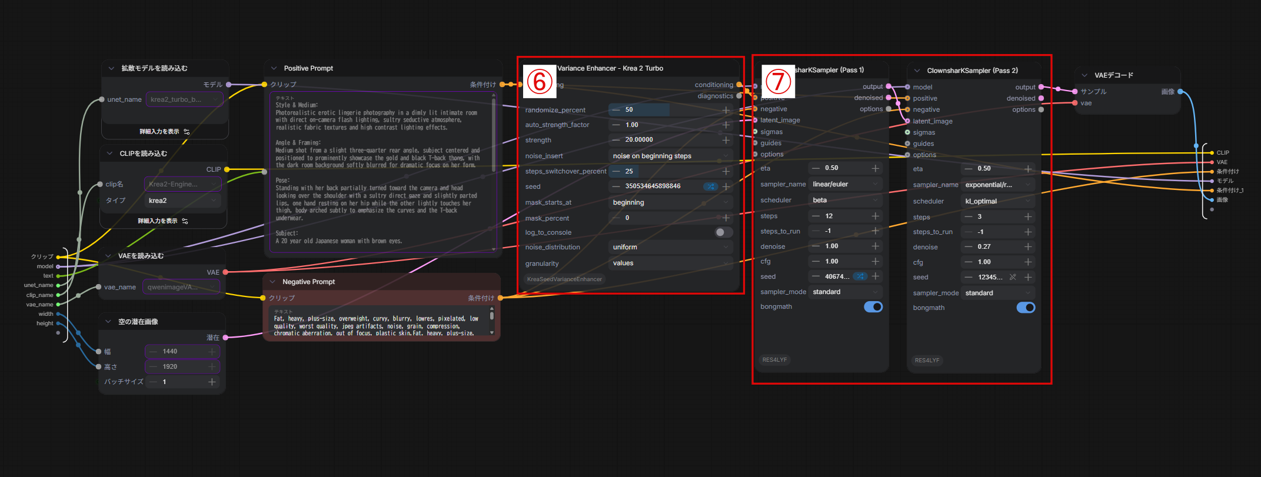The width and height of the screenshot is (1261, 477).
Task: Increase steps_switchover_percent with its plus icon
Action: coord(726,171)
